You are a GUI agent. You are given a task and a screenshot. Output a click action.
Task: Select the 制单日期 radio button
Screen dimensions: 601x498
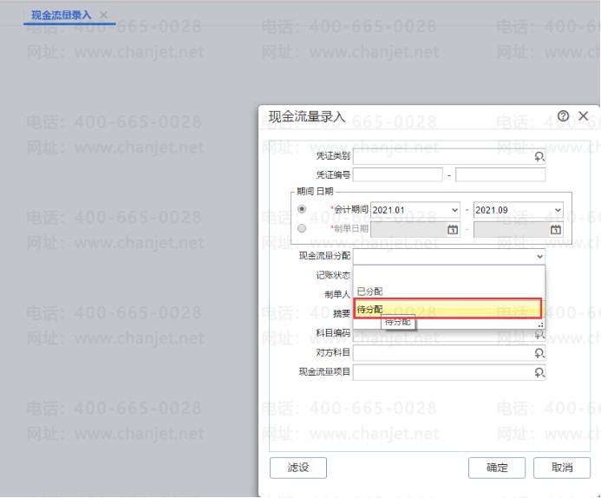click(302, 228)
